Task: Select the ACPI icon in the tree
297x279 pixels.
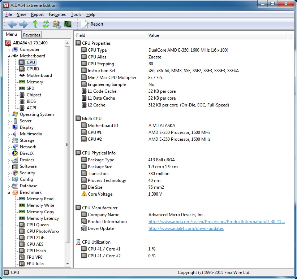Action: coord(22,108)
